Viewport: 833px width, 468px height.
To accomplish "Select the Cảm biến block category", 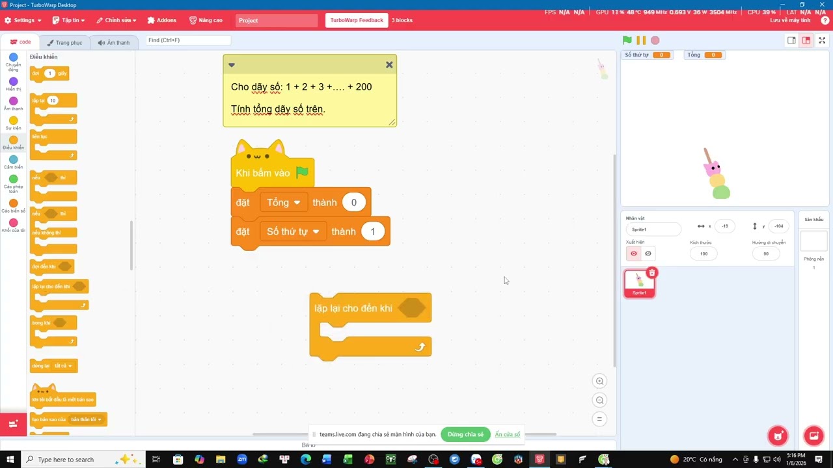I will 13,162.
